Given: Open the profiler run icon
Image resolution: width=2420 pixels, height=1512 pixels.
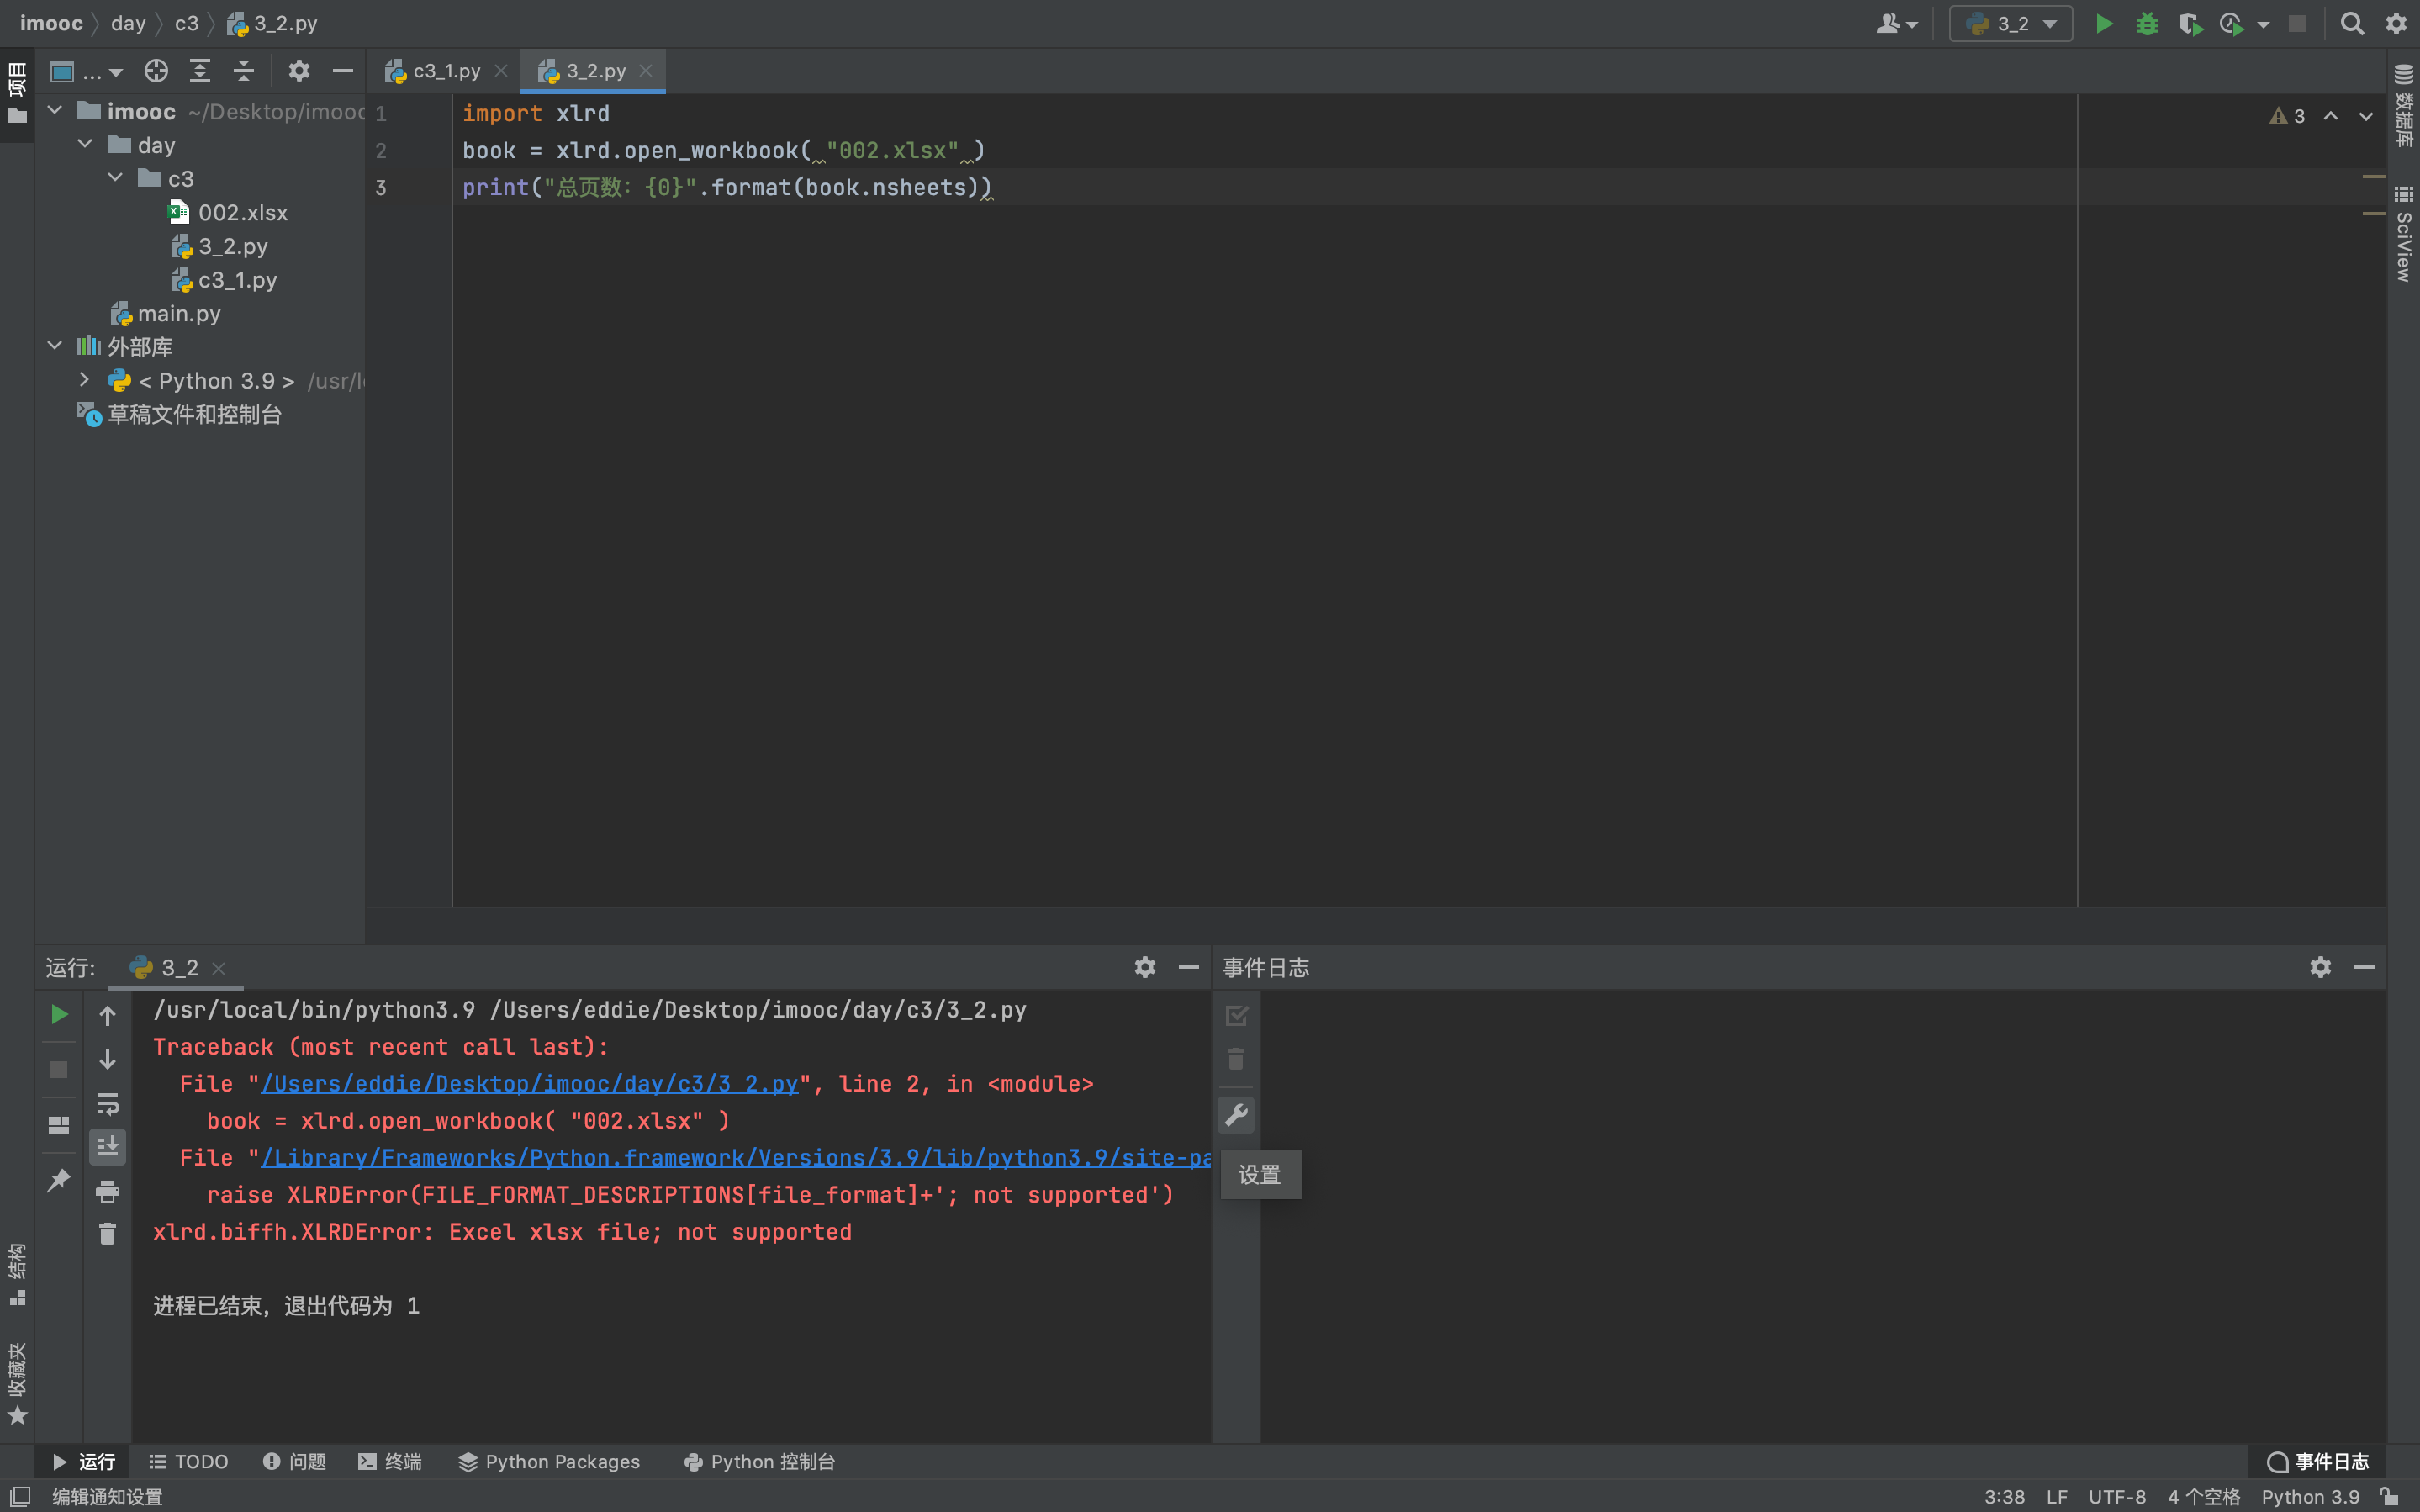Looking at the screenshot, I should click(x=2232, y=23).
